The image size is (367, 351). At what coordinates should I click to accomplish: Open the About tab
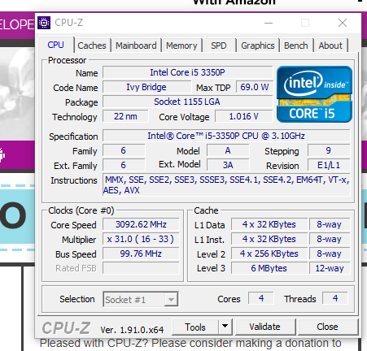[x=330, y=45]
